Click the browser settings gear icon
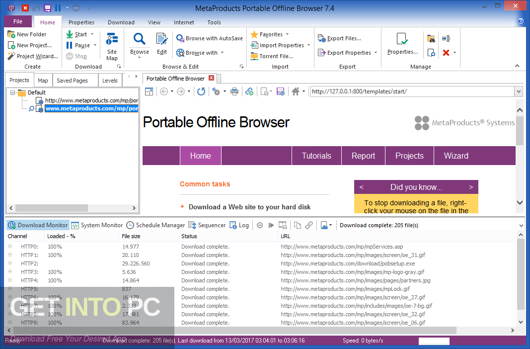 click(x=216, y=91)
